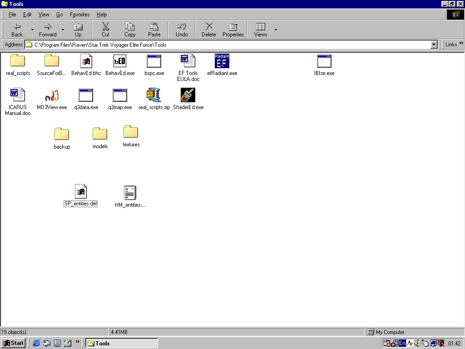
Task: Select the MD3View.exe icon
Action: coord(52,95)
